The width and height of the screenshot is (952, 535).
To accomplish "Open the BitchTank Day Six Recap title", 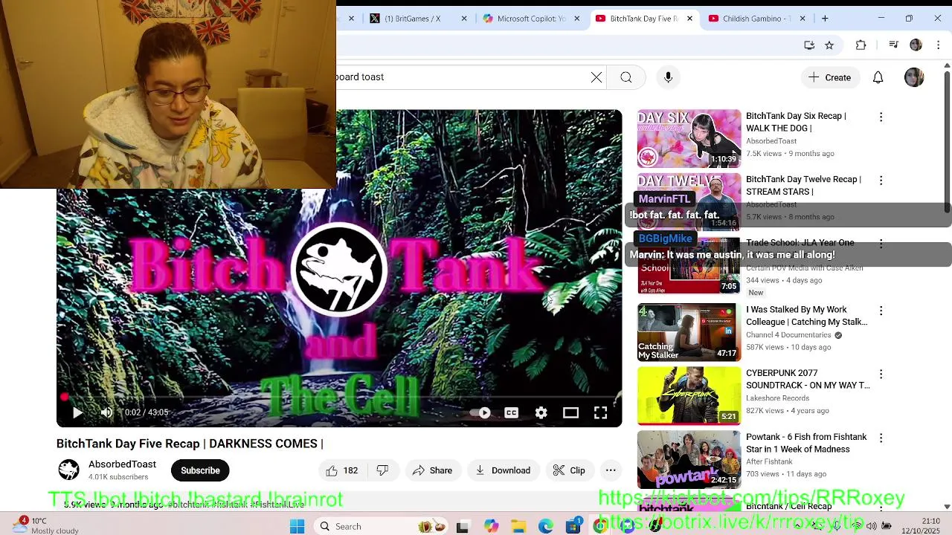I will pos(796,122).
